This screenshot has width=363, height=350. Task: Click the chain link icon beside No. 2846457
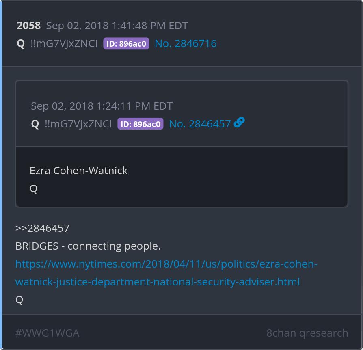point(239,123)
